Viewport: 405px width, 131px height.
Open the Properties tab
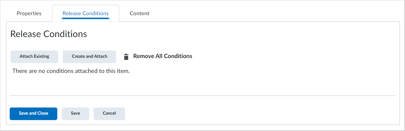tap(29, 13)
